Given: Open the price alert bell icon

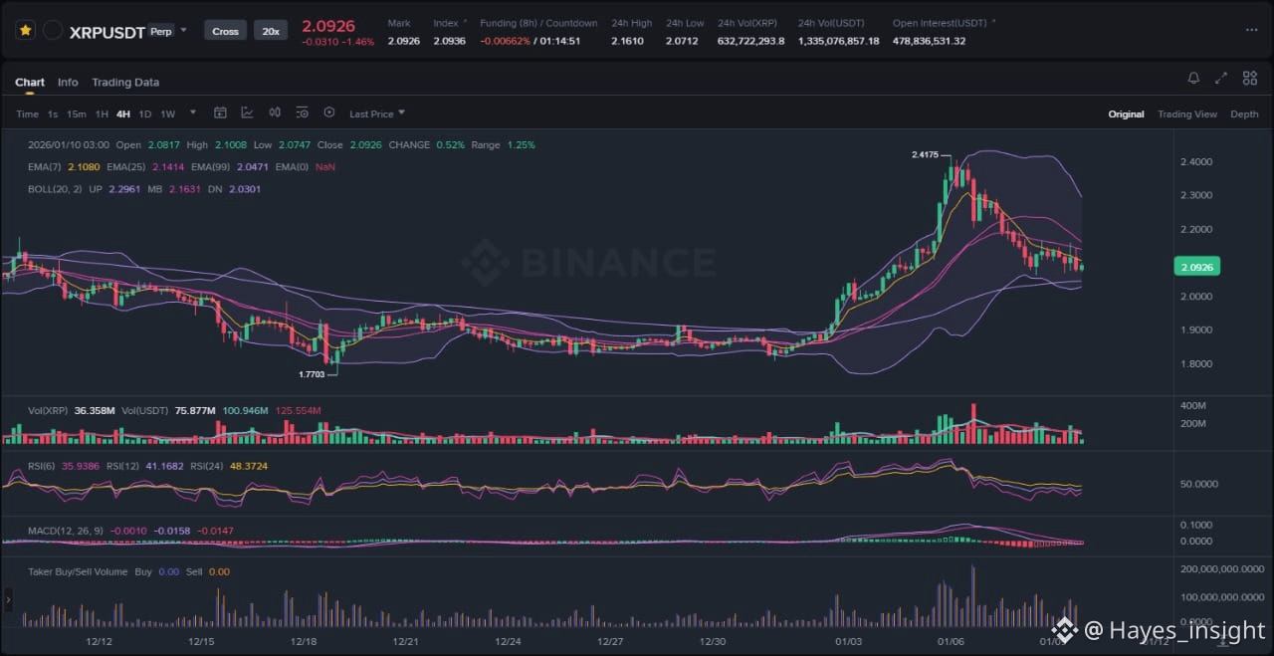Looking at the screenshot, I should (x=1193, y=79).
